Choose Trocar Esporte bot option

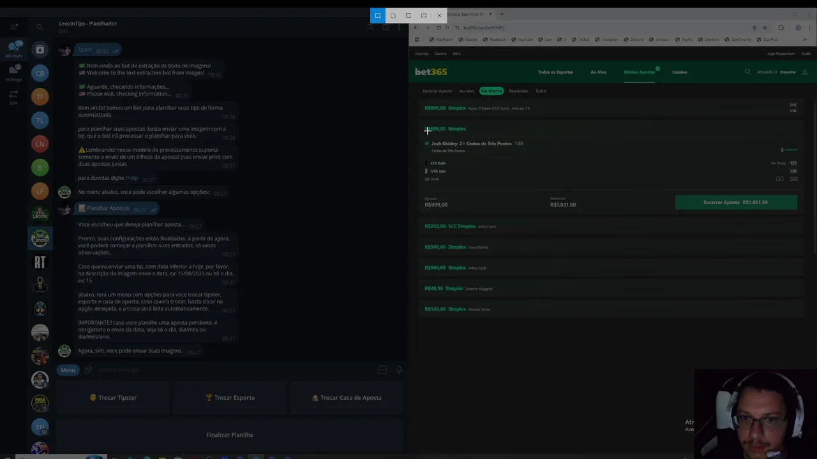(x=230, y=398)
